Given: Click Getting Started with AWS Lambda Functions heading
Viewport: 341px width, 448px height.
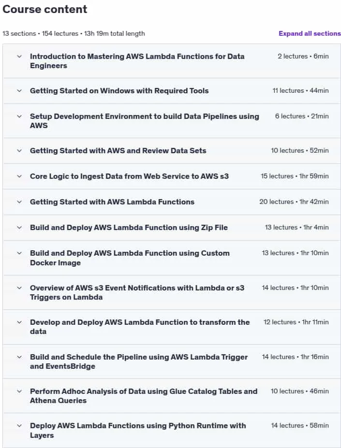Looking at the screenshot, I should (112, 202).
